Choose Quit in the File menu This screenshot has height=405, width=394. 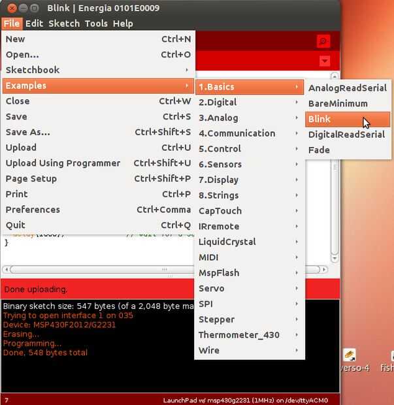(x=98, y=225)
